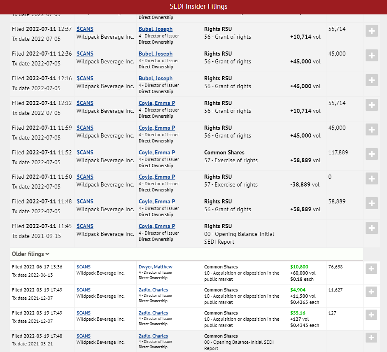The image size is (387, 352).
Task: Expand the filing filed 2022-07-11 12:37
Action: tap(371, 31)
